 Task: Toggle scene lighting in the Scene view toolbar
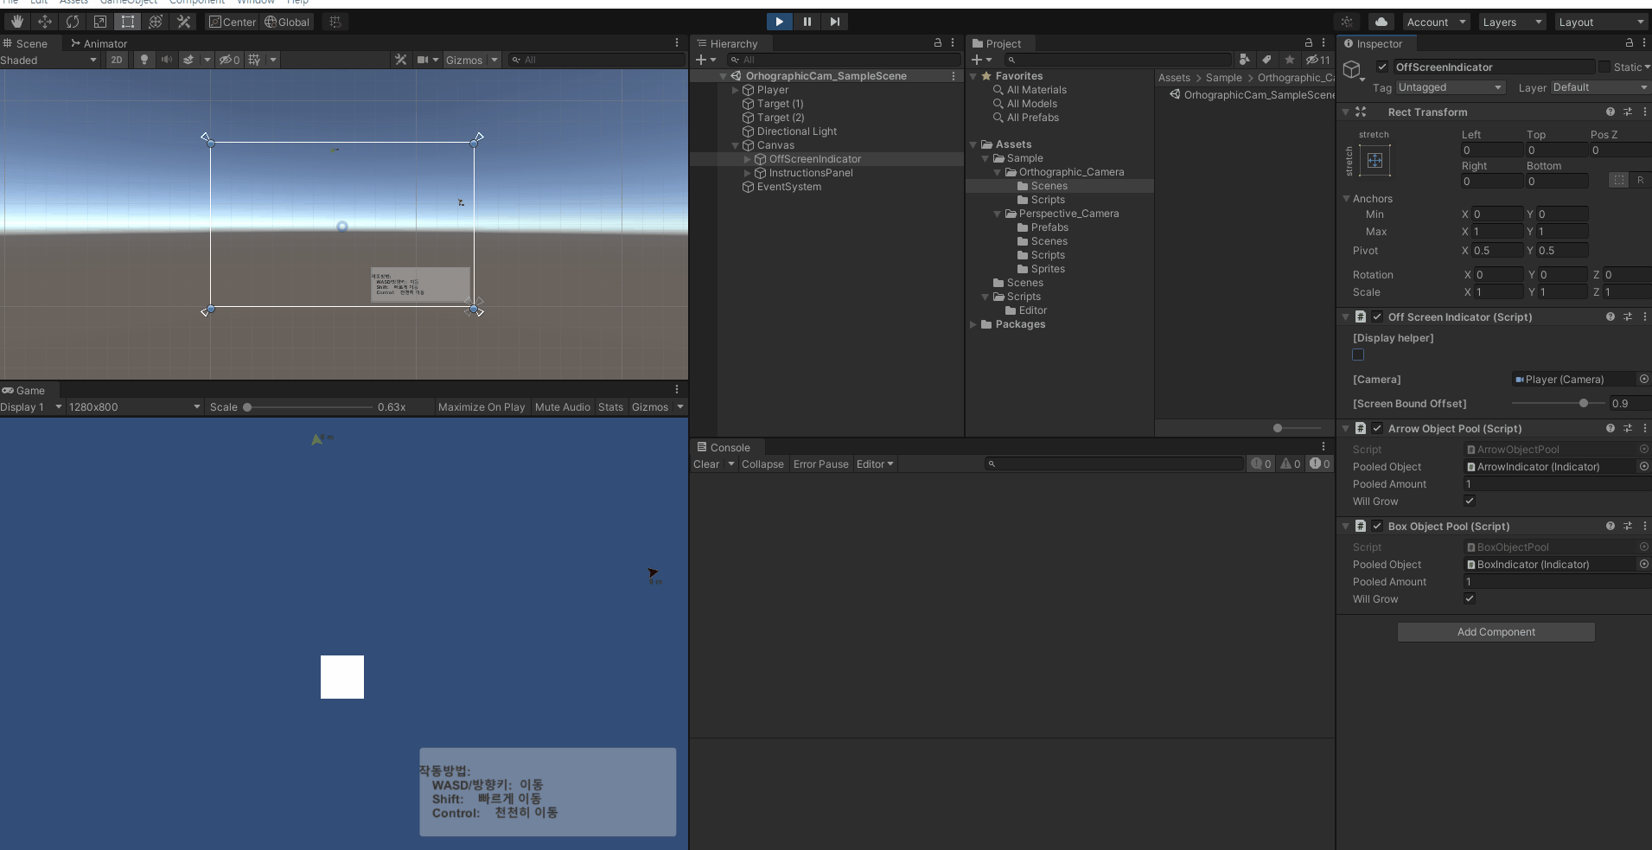(143, 60)
